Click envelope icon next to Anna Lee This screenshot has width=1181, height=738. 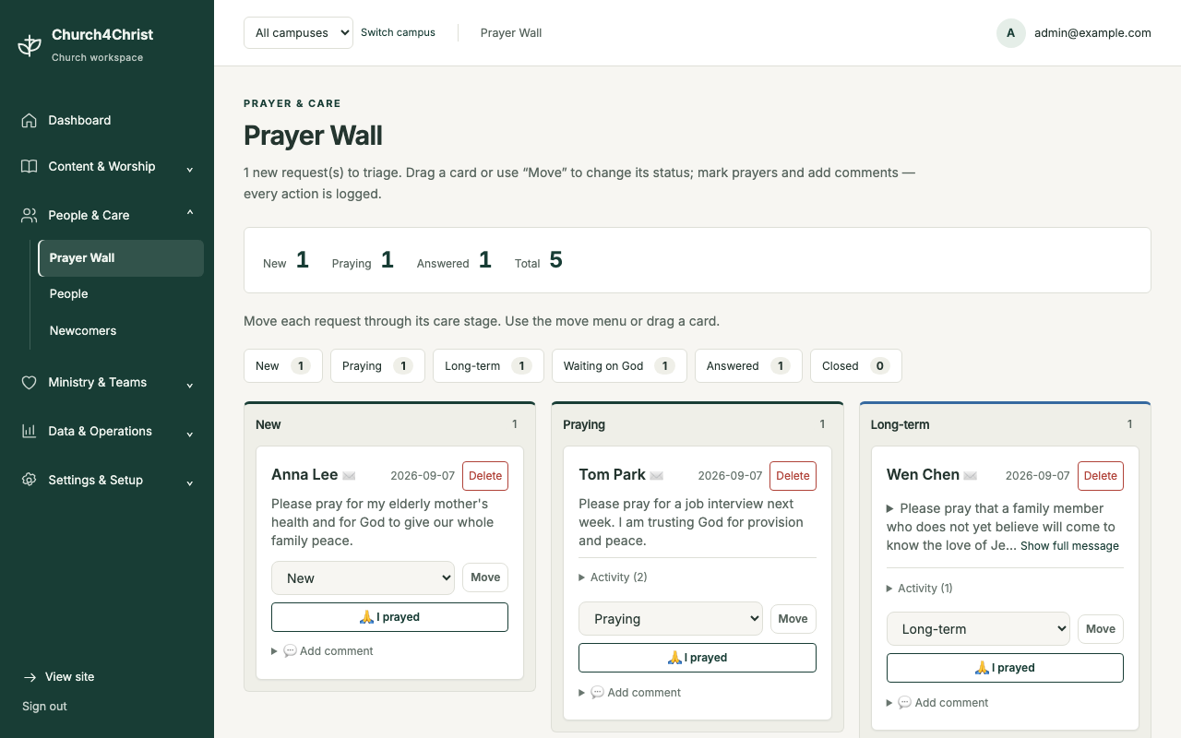tap(349, 476)
